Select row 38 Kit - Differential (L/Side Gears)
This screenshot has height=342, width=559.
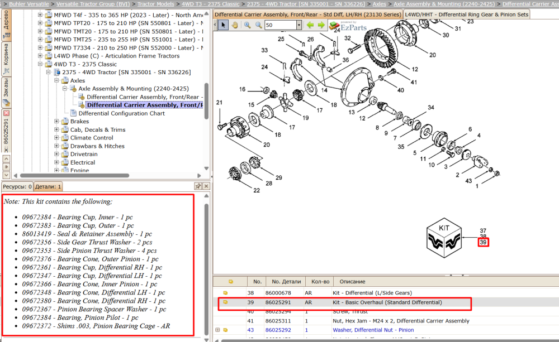click(x=386, y=292)
